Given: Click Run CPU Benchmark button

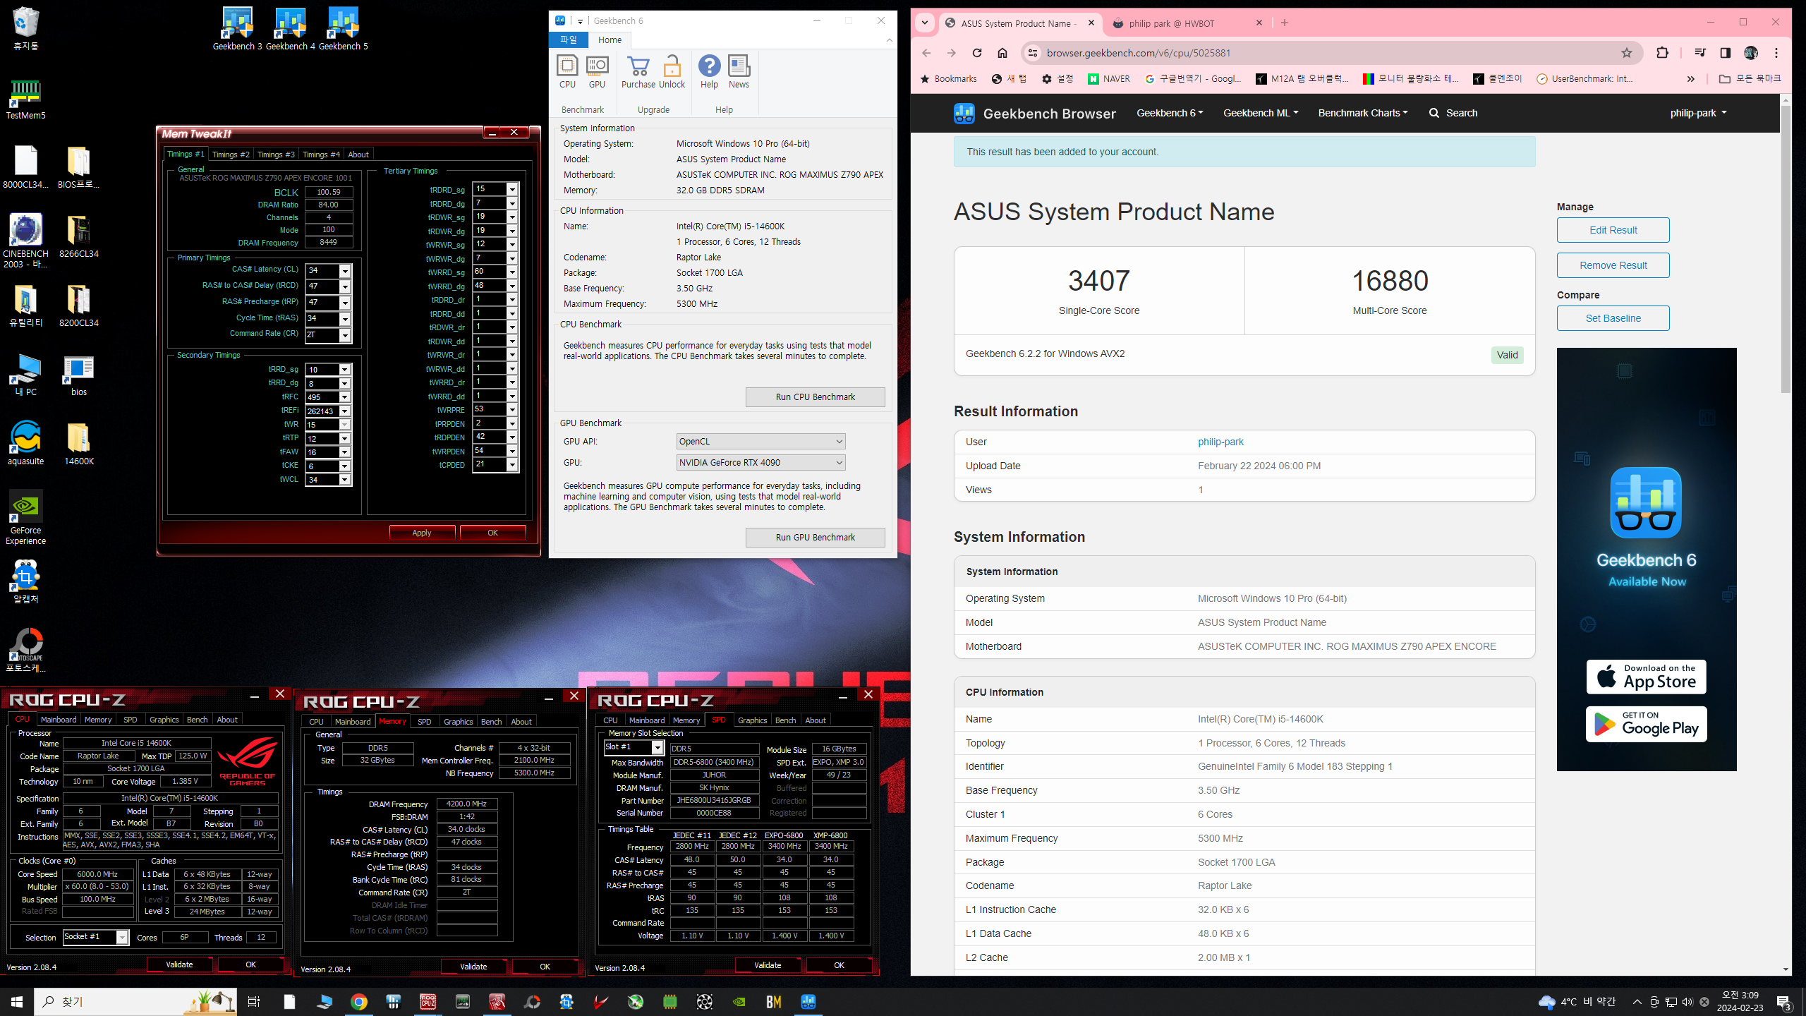Looking at the screenshot, I should coord(815,397).
